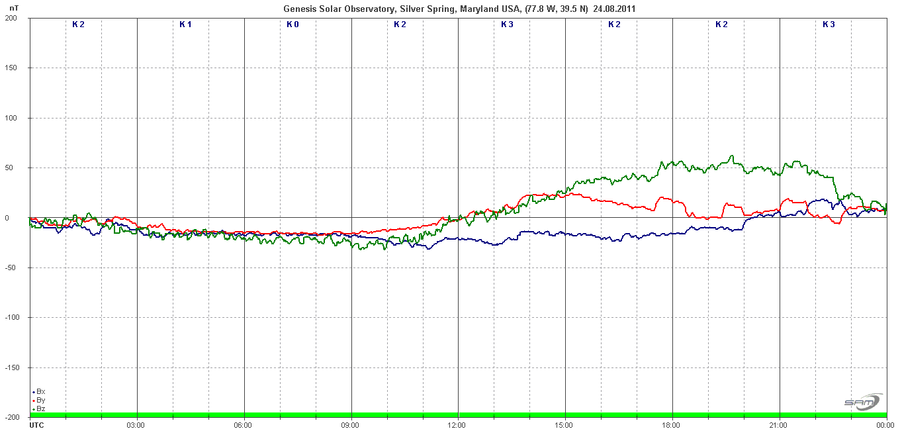Viewport: 900px width, 435px height.
Task: Click the UTC label on time axis
Action: click(x=37, y=424)
